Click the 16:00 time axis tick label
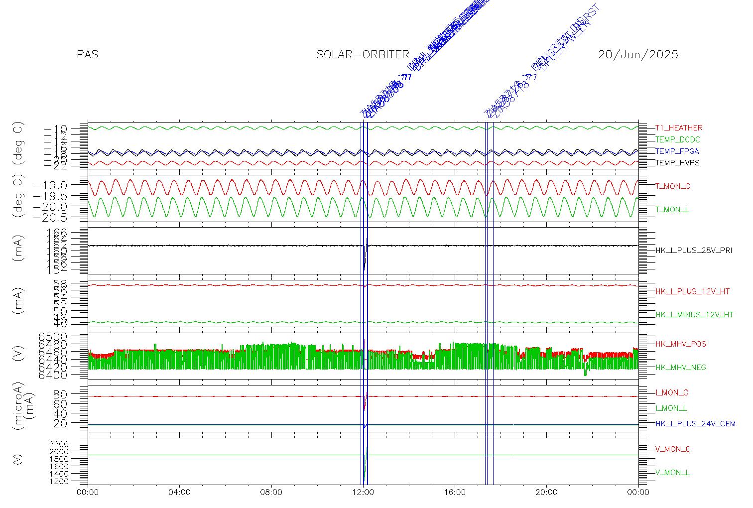 (455, 493)
